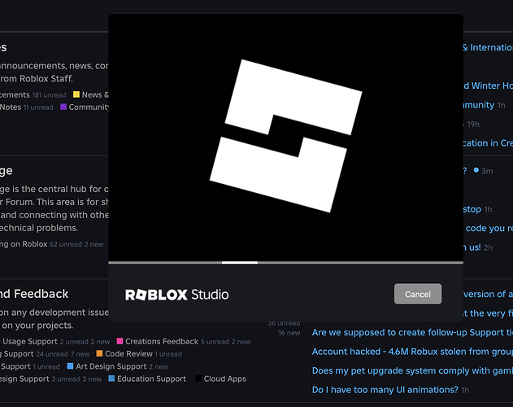Open topic ending in 'munity' posted 1h ago
The height and width of the screenshot is (407, 513).
pyautogui.click(x=479, y=105)
